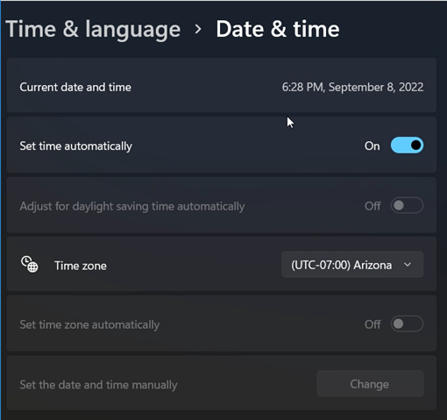Click Off label next to time zone automatic toggle
The width and height of the screenshot is (447, 420).
372,324
